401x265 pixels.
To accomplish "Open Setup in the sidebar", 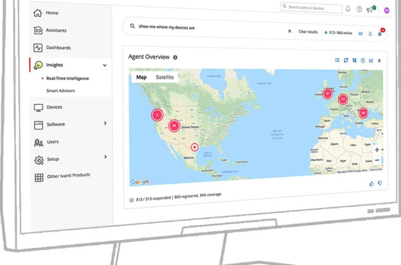I will 47,159.
